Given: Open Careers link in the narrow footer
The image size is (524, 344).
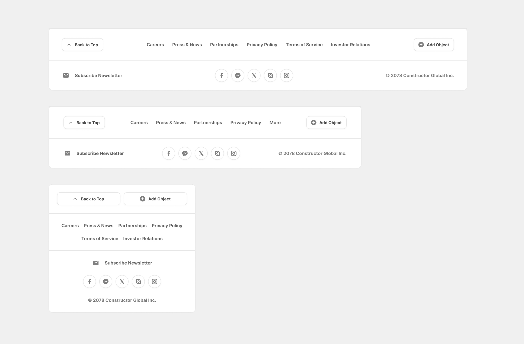Looking at the screenshot, I should (70, 226).
